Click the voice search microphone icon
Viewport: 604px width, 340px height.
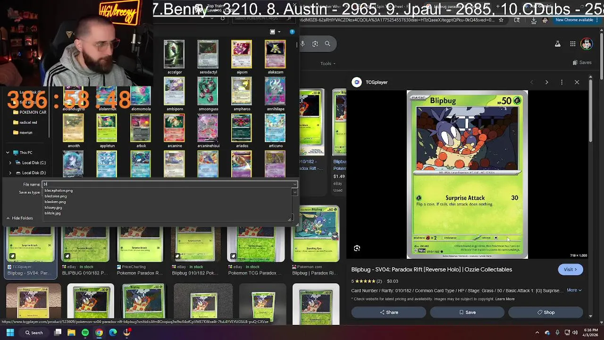[x=302, y=44]
